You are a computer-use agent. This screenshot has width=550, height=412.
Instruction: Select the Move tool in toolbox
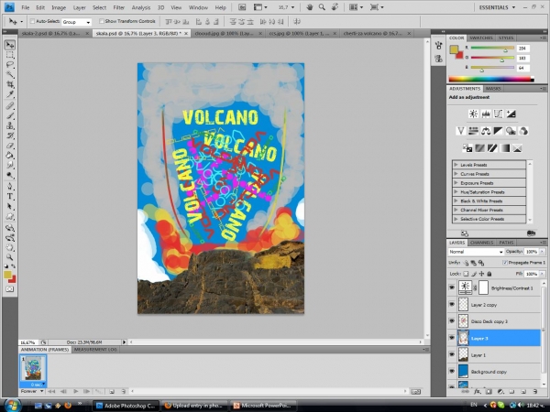point(10,45)
